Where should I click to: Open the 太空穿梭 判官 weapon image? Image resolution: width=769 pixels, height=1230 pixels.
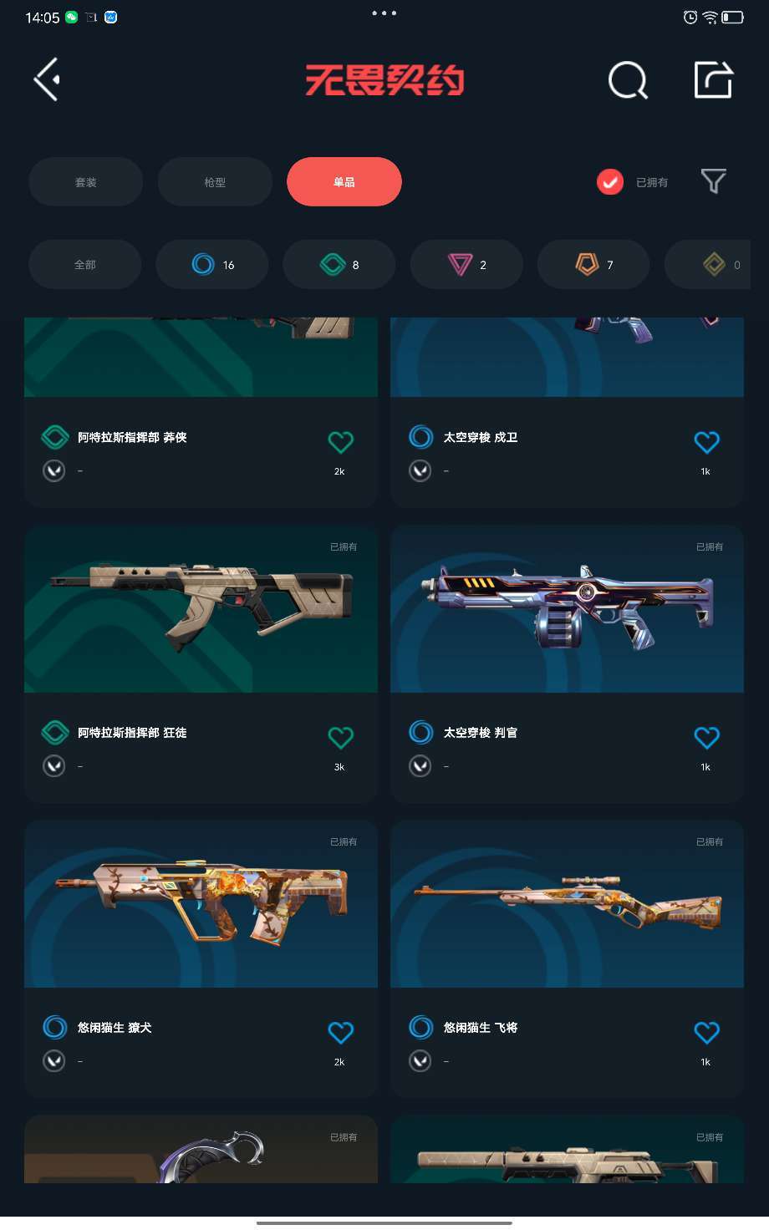pyautogui.click(x=567, y=609)
